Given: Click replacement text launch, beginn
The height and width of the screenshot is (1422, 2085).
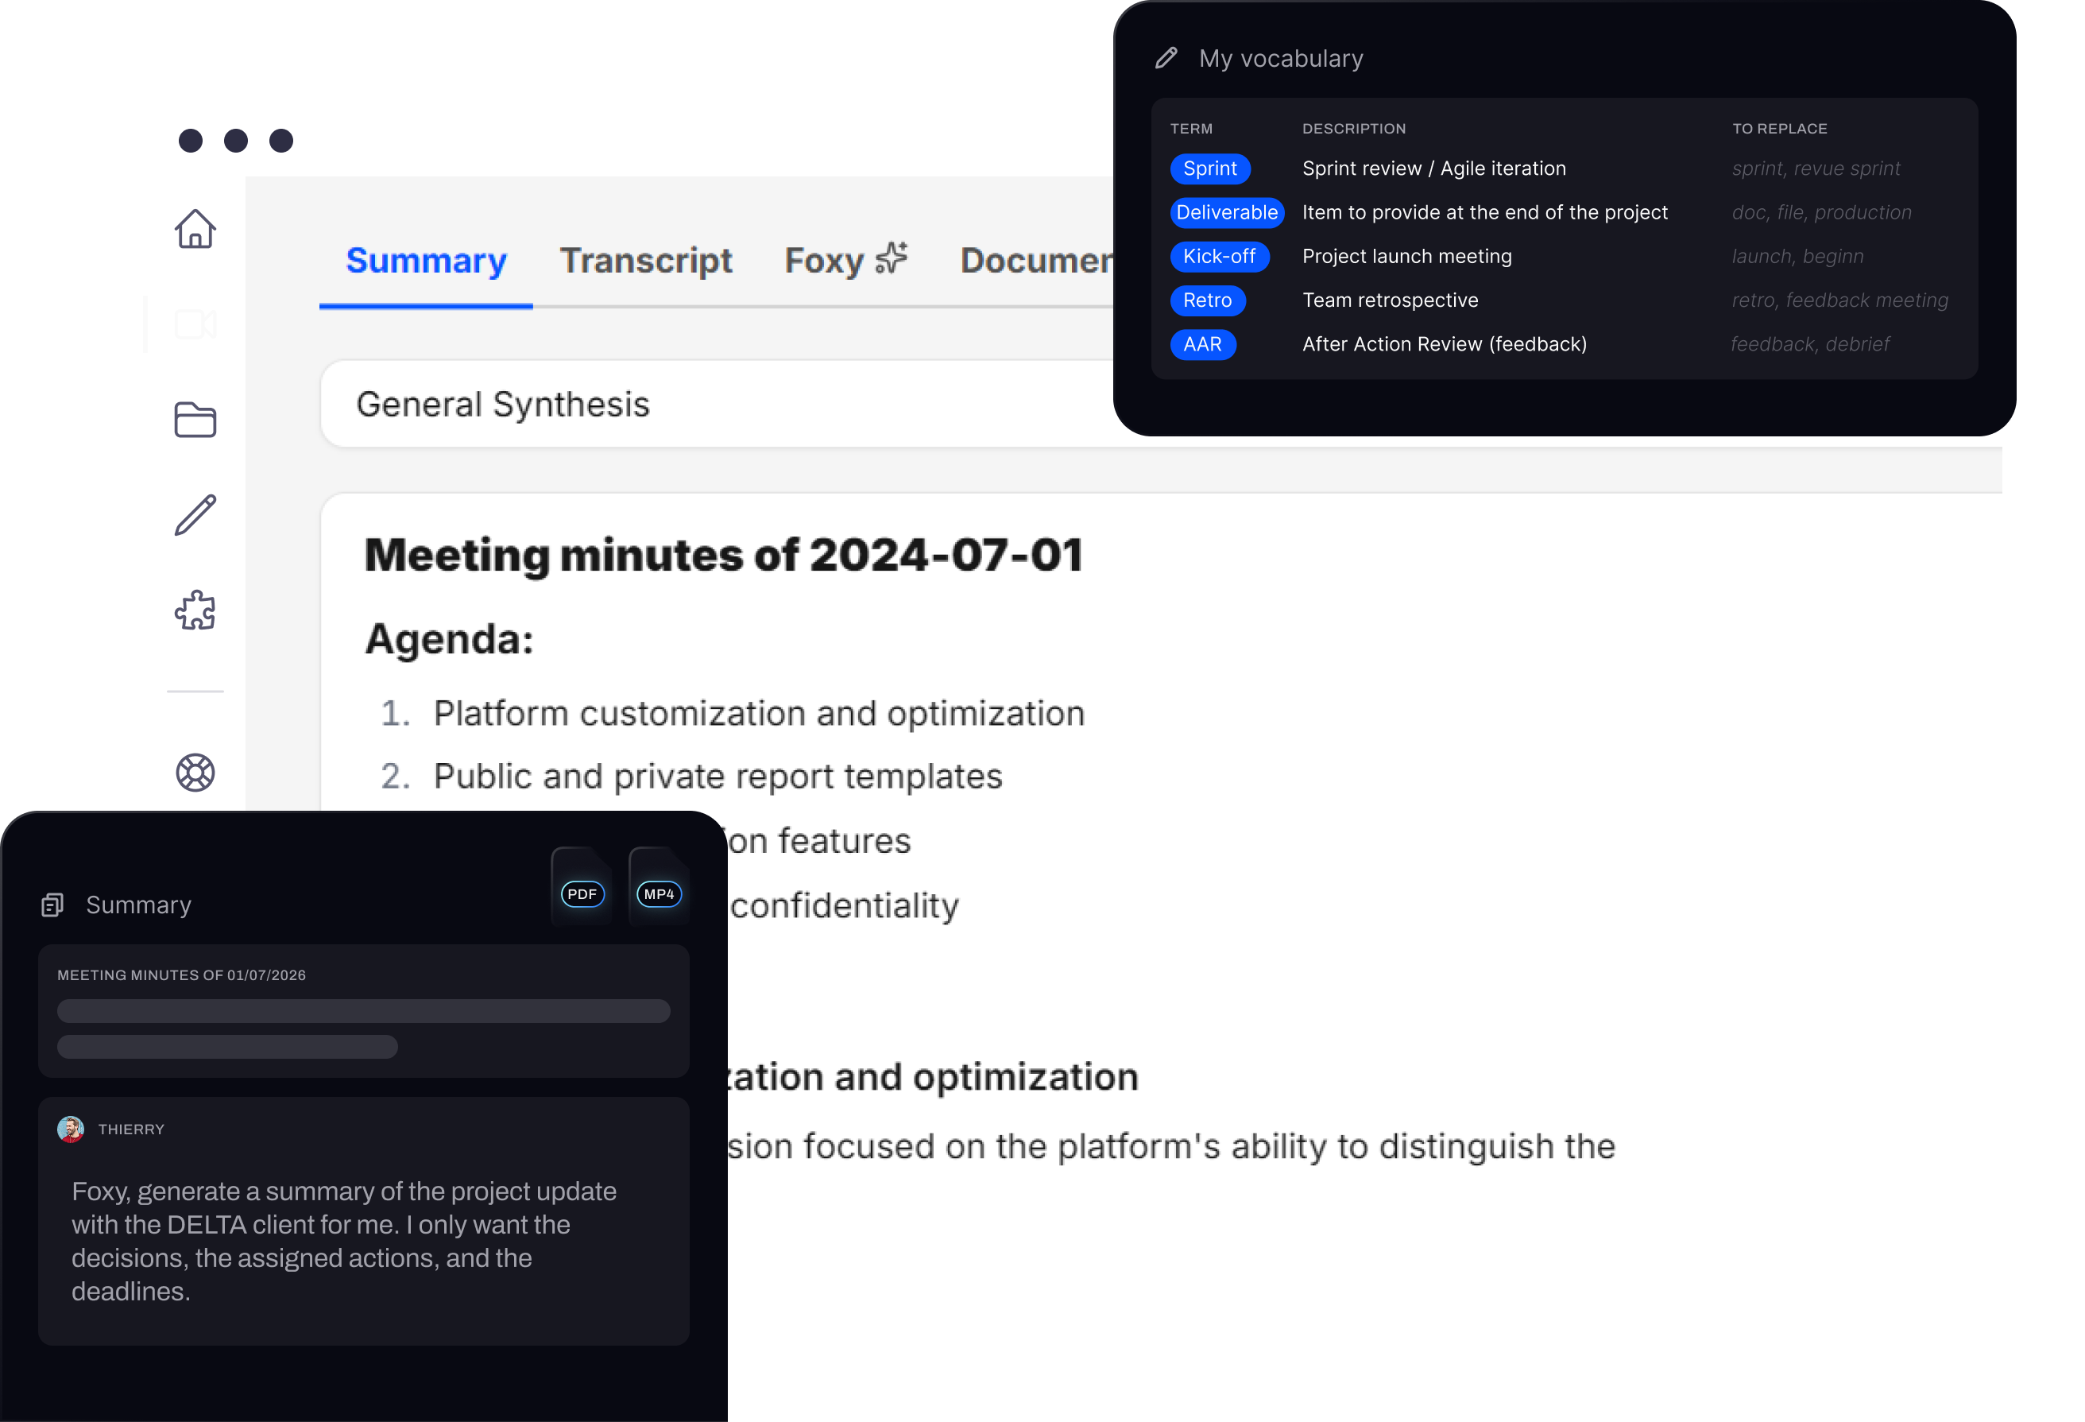Looking at the screenshot, I should (x=1797, y=257).
